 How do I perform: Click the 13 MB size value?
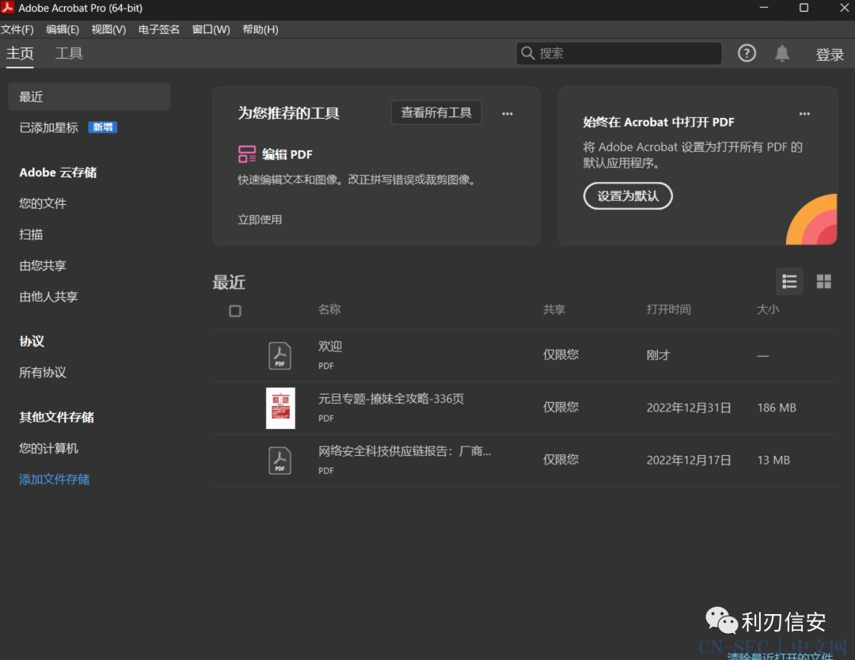(x=773, y=461)
